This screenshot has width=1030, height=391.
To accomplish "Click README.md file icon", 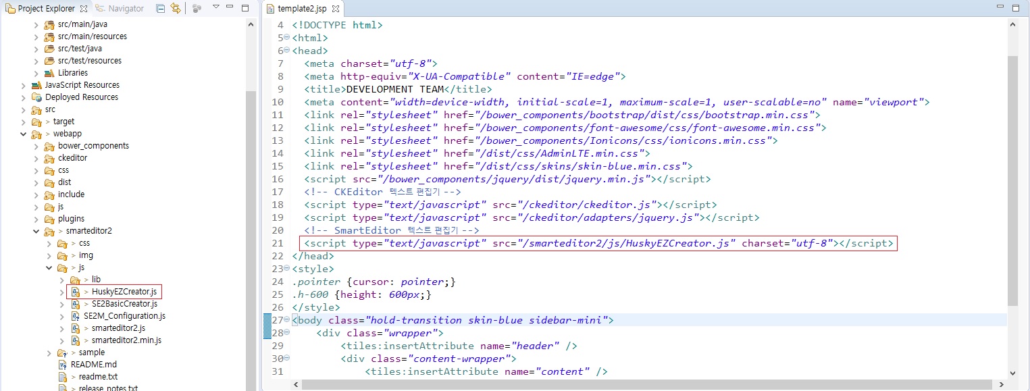I will pos(62,365).
